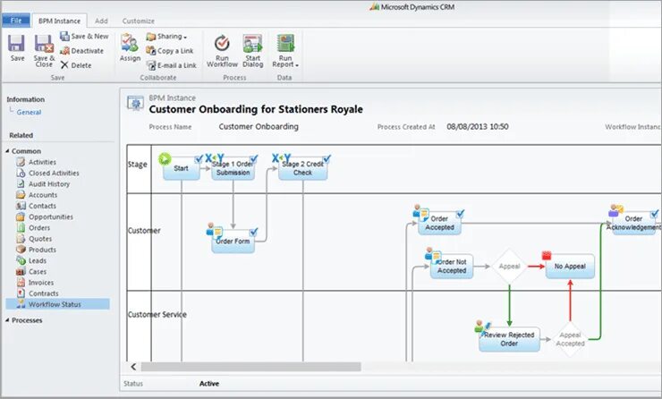Open the General information link
Screen dimensions: 662x399
pos(29,113)
